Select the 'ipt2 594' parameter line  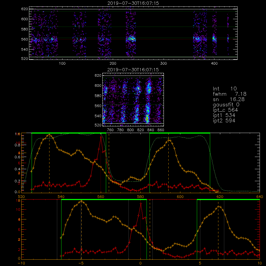224,120
